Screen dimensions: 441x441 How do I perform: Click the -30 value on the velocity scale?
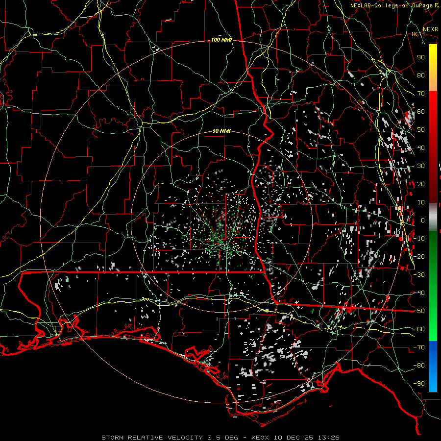point(419,275)
